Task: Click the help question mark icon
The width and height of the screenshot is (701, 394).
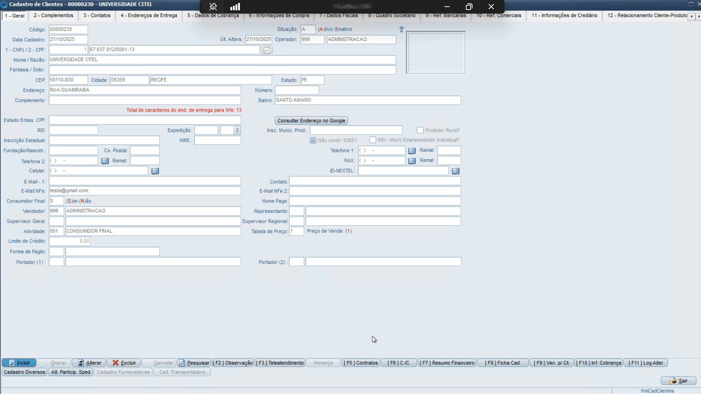Action: click(x=401, y=29)
